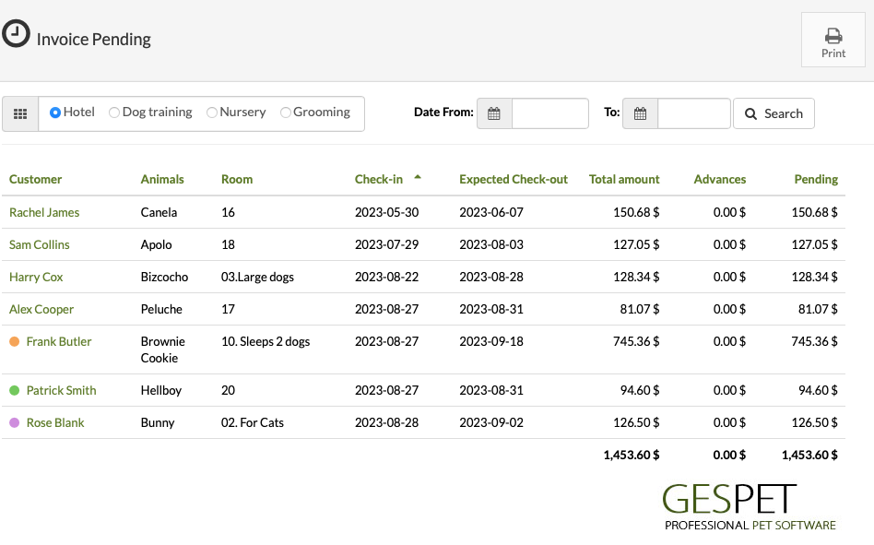This screenshot has height=545, width=874.
Task: Click the animal name Peluche
Action: click(x=161, y=309)
